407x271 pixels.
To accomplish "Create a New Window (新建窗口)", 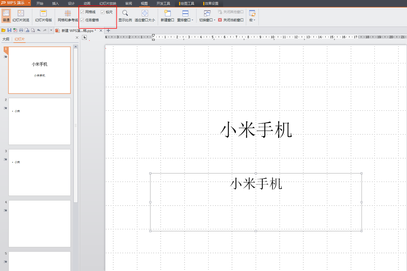I will click(x=167, y=16).
